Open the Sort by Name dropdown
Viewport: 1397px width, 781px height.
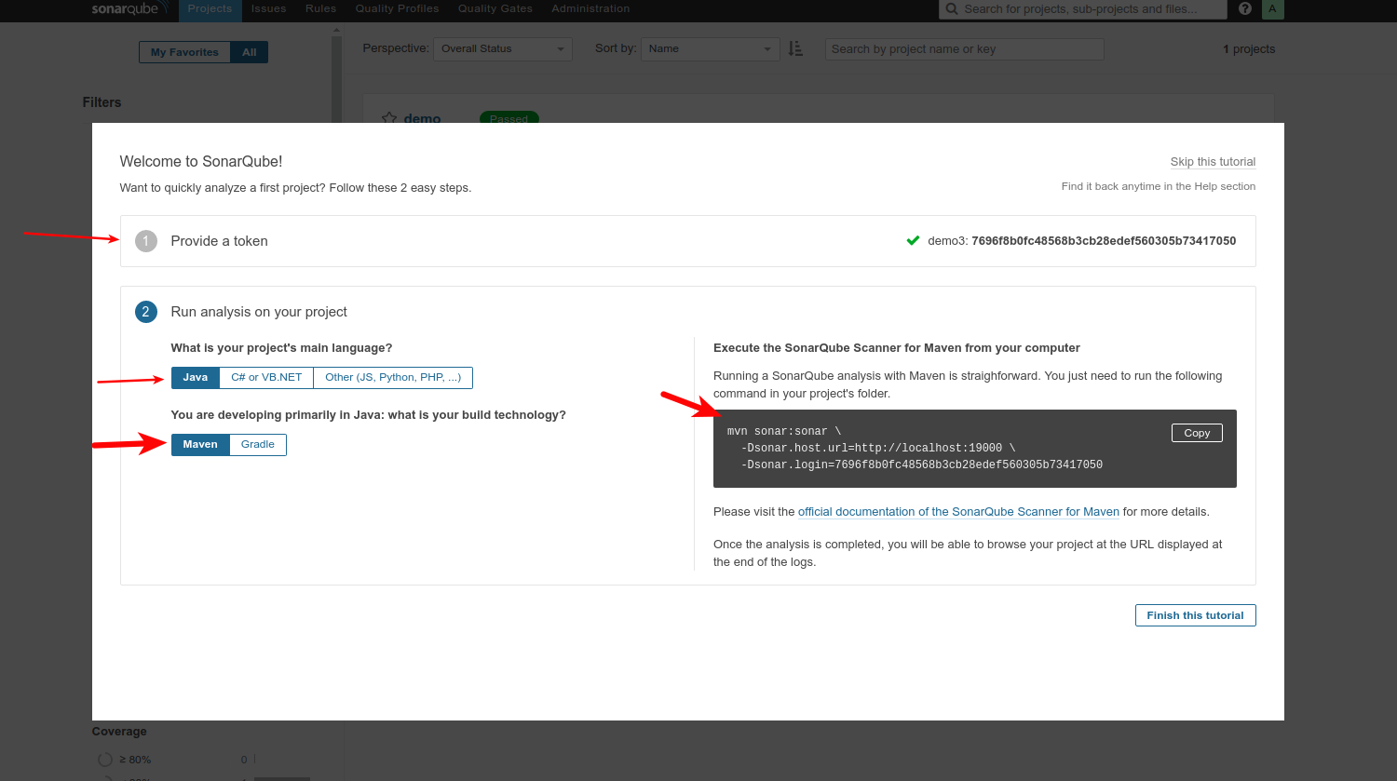coord(711,48)
